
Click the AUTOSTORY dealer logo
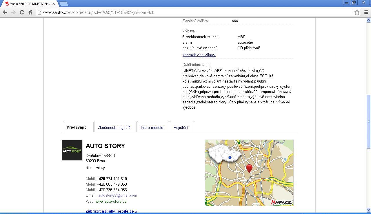72,150
